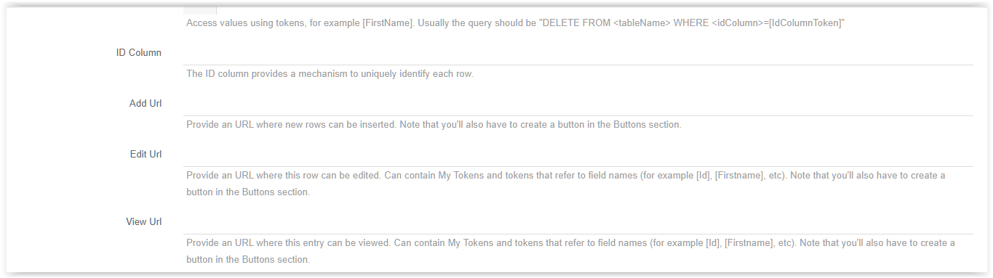Image resolution: width=993 pixels, height=278 pixels.
Task: Click the gray editor gutter above token help
Action: 199,11
